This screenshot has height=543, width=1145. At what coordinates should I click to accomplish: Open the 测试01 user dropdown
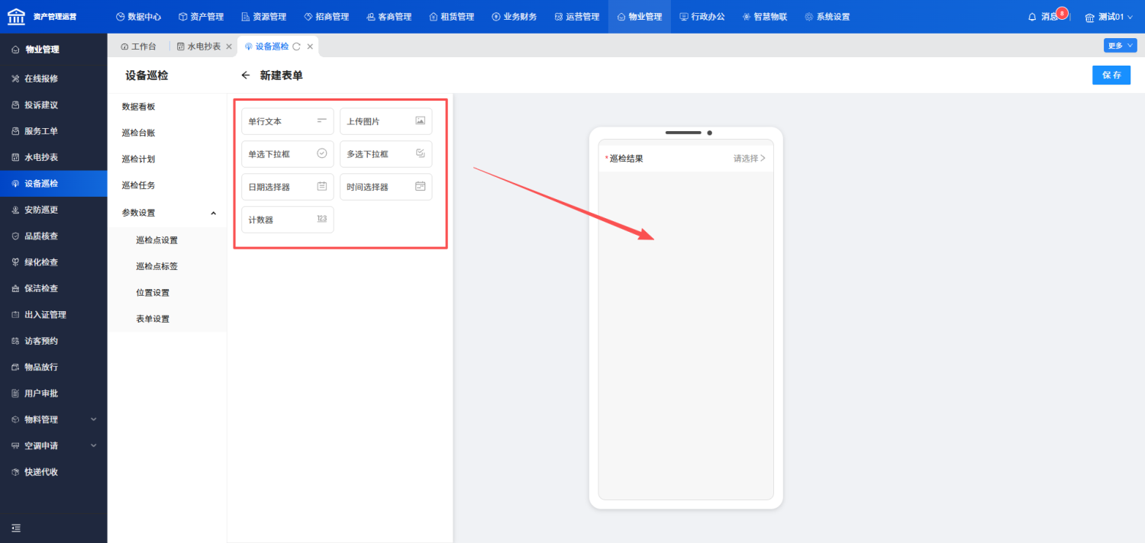pyautogui.click(x=1108, y=17)
